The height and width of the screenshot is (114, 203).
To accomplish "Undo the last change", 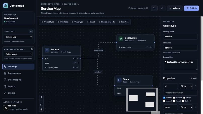I will (x=154, y=8).
